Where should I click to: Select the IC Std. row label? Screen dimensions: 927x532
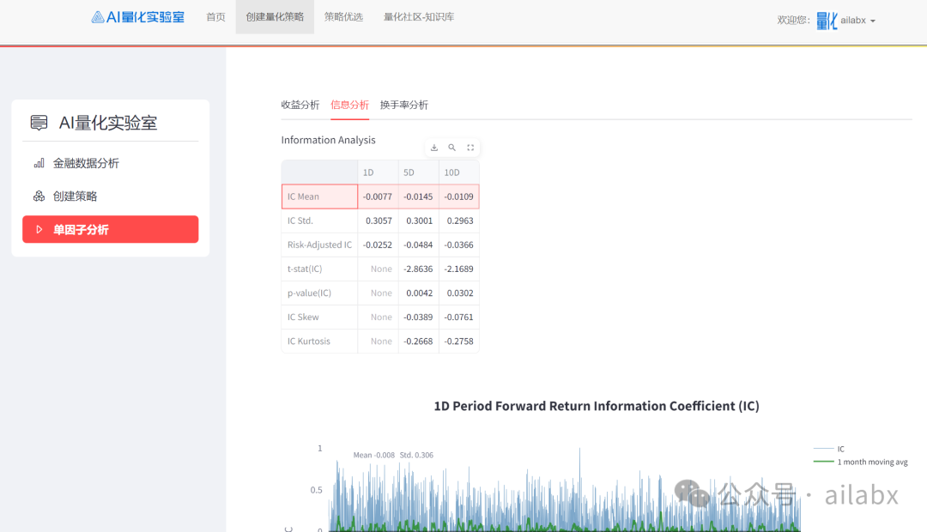[x=320, y=221]
